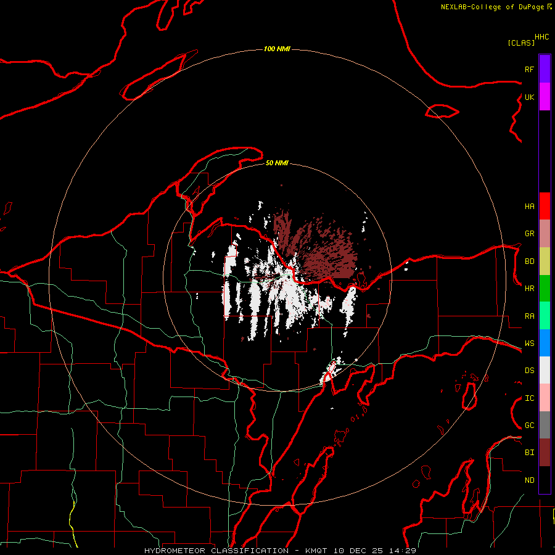The height and width of the screenshot is (555, 555).
Task: Click the "[CLAS]" units label
Action: click(x=521, y=43)
